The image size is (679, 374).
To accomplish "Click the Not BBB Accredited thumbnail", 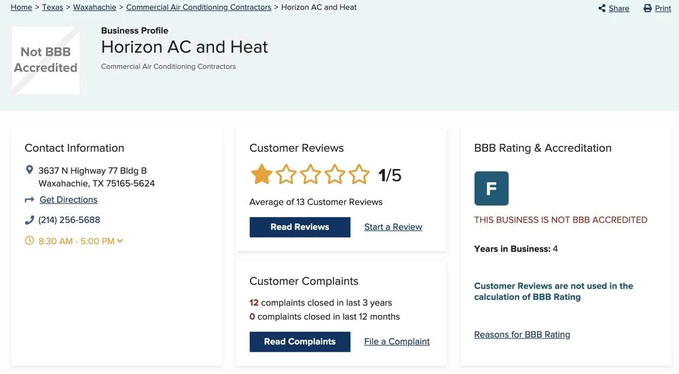I will point(45,60).
